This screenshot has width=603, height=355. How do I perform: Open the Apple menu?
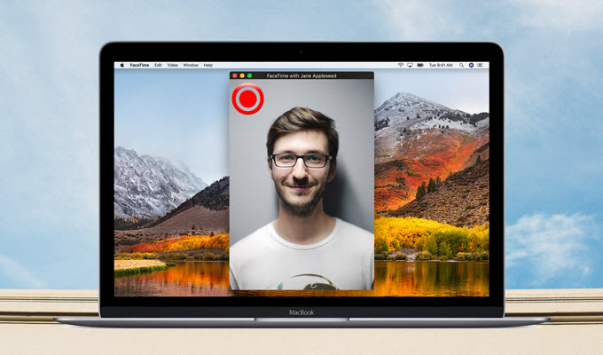122,65
